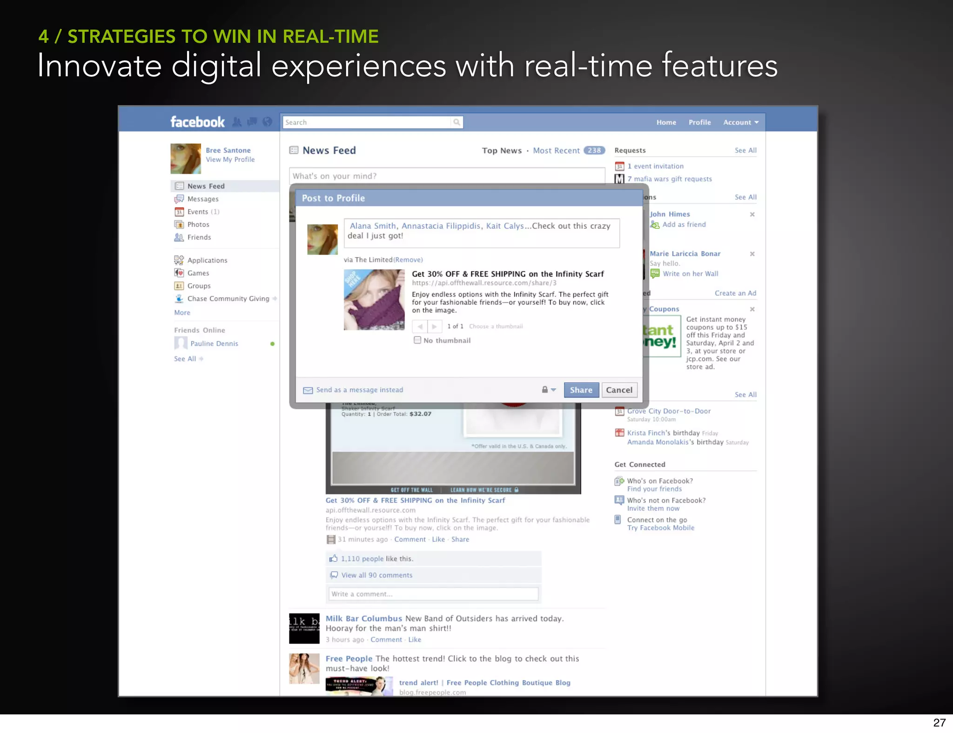Click Grove City Door-to-Door event

tap(669, 411)
